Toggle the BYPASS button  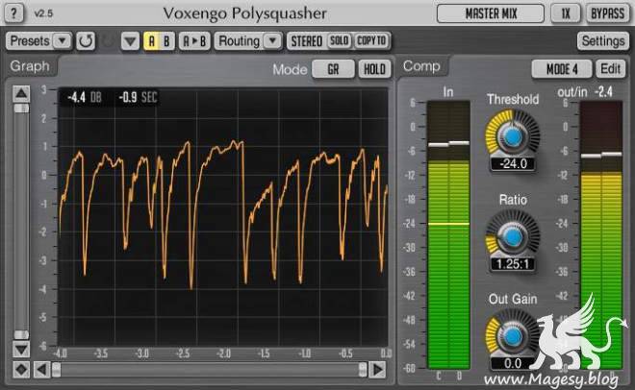[x=607, y=13]
